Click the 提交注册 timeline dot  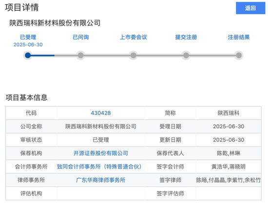(186, 55)
